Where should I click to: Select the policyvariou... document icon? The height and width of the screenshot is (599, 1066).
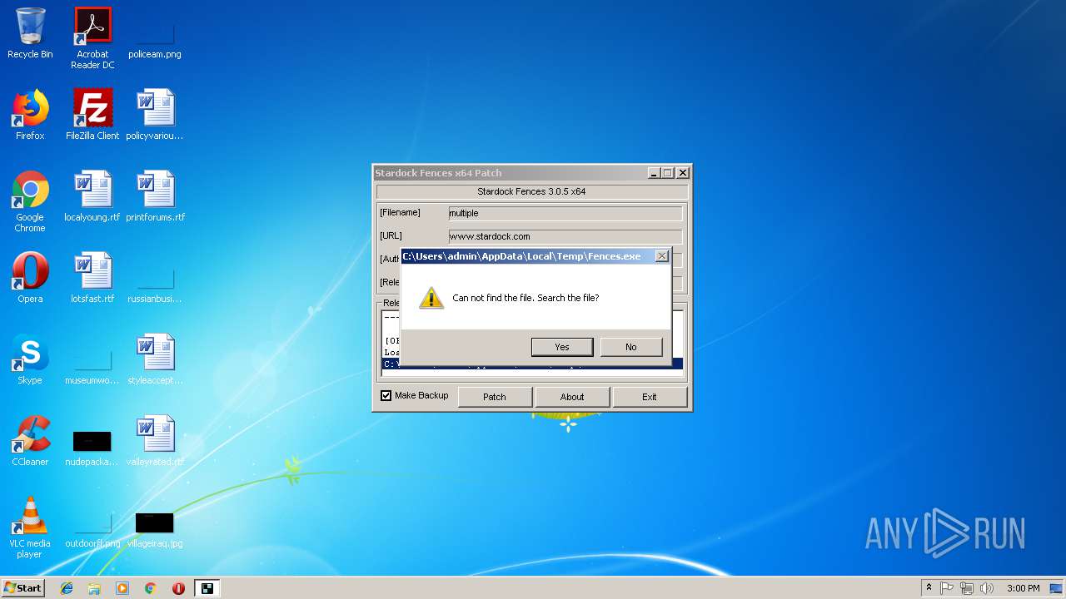coord(155,115)
